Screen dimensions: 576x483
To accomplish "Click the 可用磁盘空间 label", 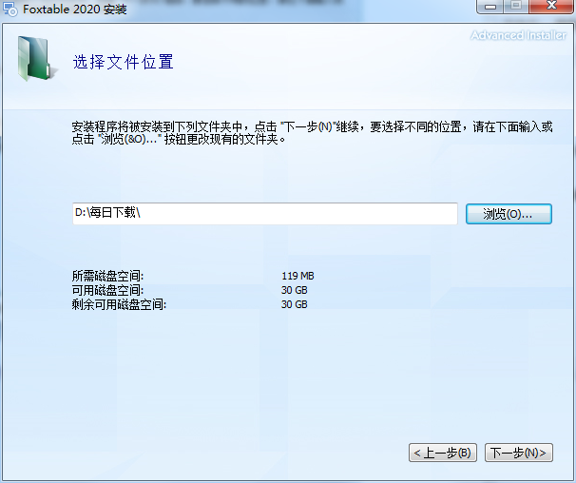I will pyautogui.click(x=107, y=290).
